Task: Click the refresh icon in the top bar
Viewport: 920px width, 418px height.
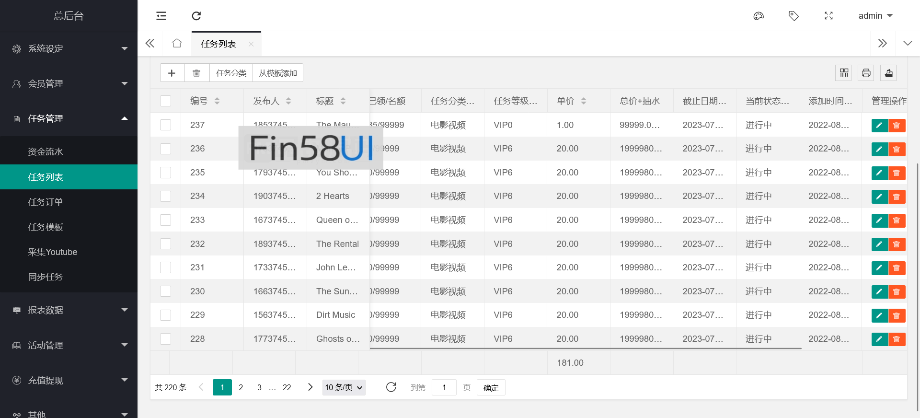Action: pos(196,16)
